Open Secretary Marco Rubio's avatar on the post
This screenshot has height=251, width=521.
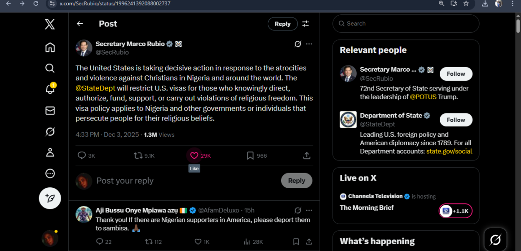[84, 48]
